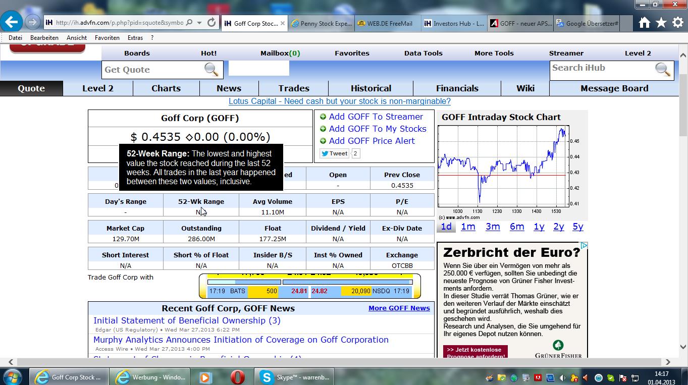688x385 pixels.
Task: Switch to Penny Stock Expe... tab
Action: pyautogui.click(x=321, y=23)
